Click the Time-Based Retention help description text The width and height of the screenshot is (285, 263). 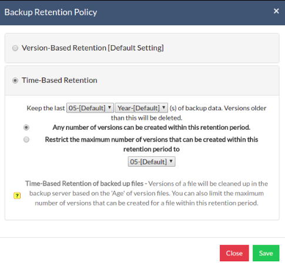tap(146, 193)
